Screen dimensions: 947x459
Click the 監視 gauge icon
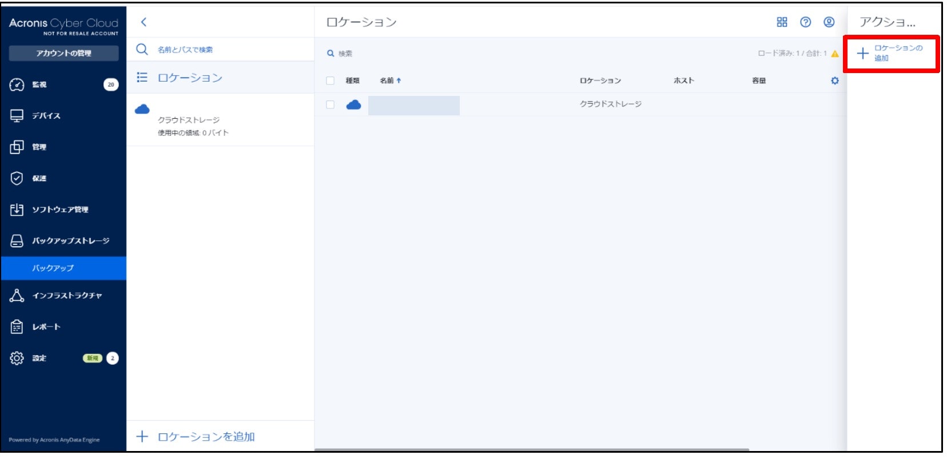click(x=17, y=84)
